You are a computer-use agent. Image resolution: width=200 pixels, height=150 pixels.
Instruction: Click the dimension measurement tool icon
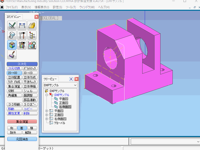point(22,25)
